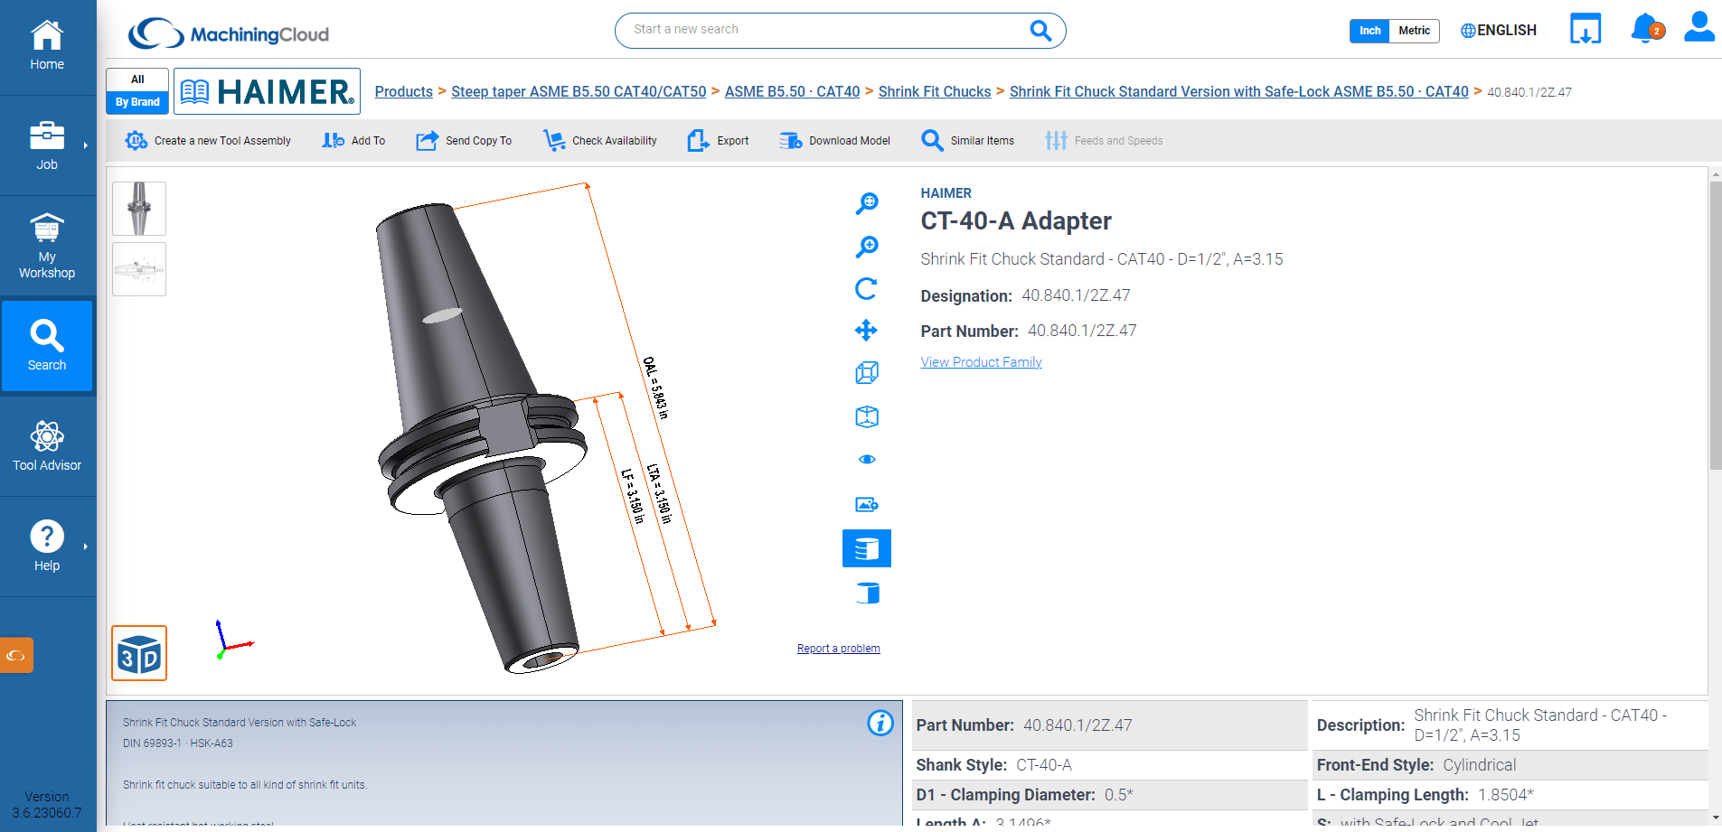Click the scrollbar up arrow
This screenshot has width=1722, height=832.
pyautogui.click(x=1715, y=173)
